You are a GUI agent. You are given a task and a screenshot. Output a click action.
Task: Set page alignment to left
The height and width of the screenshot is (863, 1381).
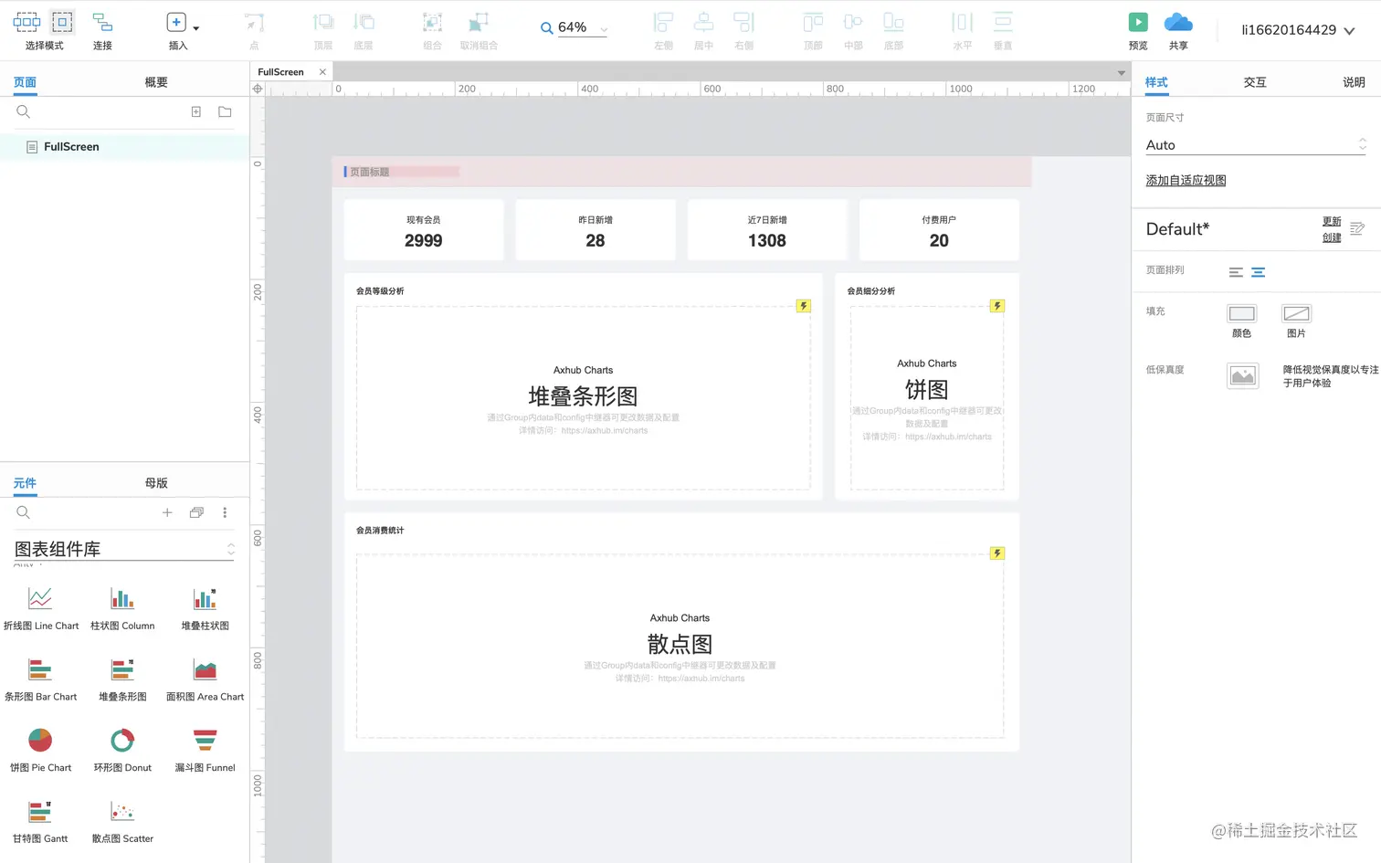point(1236,272)
